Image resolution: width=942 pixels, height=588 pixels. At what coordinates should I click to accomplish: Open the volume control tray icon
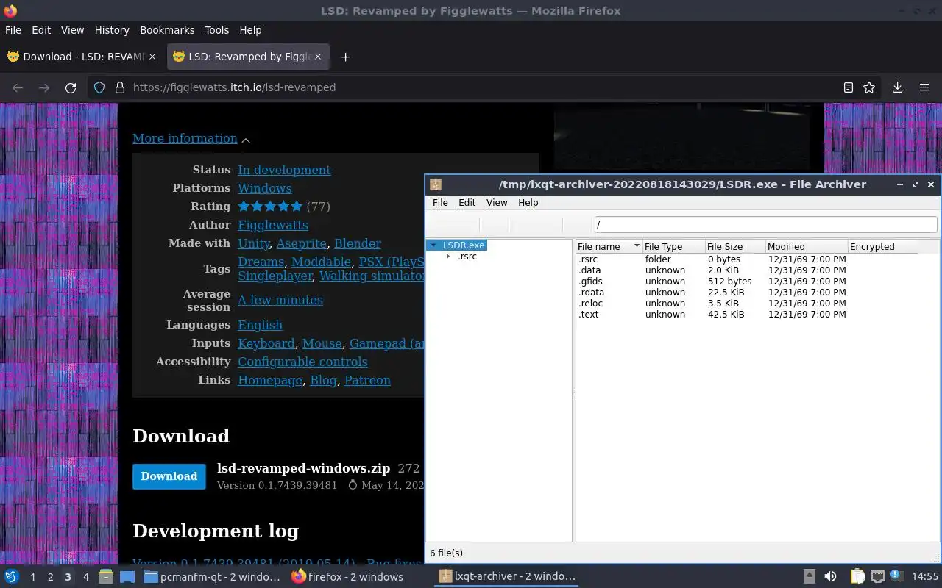[x=830, y=577]
